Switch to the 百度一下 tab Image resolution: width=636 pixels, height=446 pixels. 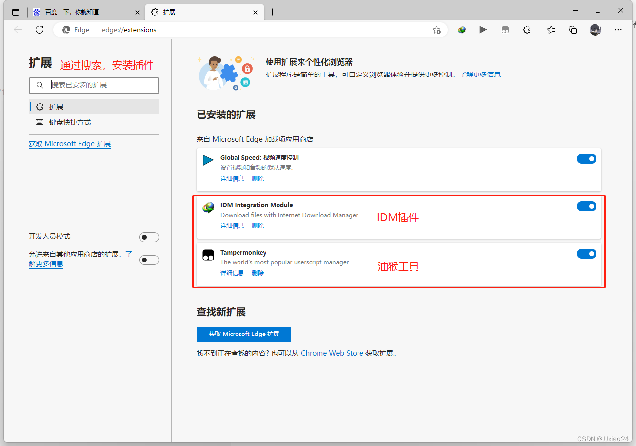[86, 12]
